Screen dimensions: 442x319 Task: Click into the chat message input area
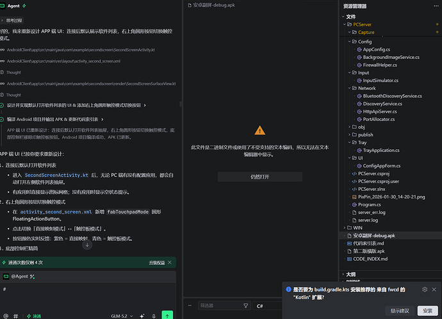pyautogui.click(x=88, y=296)
